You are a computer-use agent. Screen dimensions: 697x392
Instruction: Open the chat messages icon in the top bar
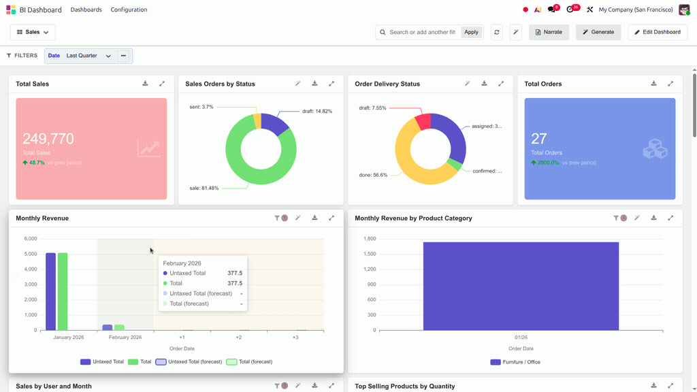pyautogui.click(x=551, y=10)
